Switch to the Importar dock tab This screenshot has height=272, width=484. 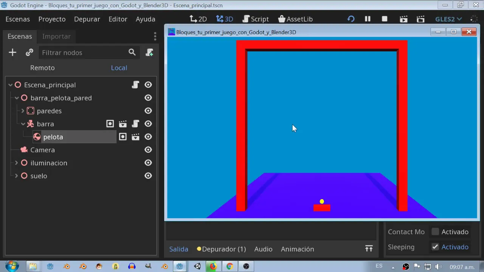[56, 36]
